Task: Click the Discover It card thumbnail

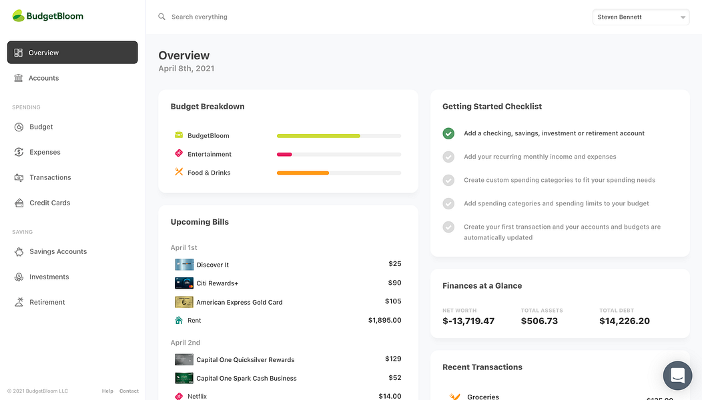Action: click(184, 265)
